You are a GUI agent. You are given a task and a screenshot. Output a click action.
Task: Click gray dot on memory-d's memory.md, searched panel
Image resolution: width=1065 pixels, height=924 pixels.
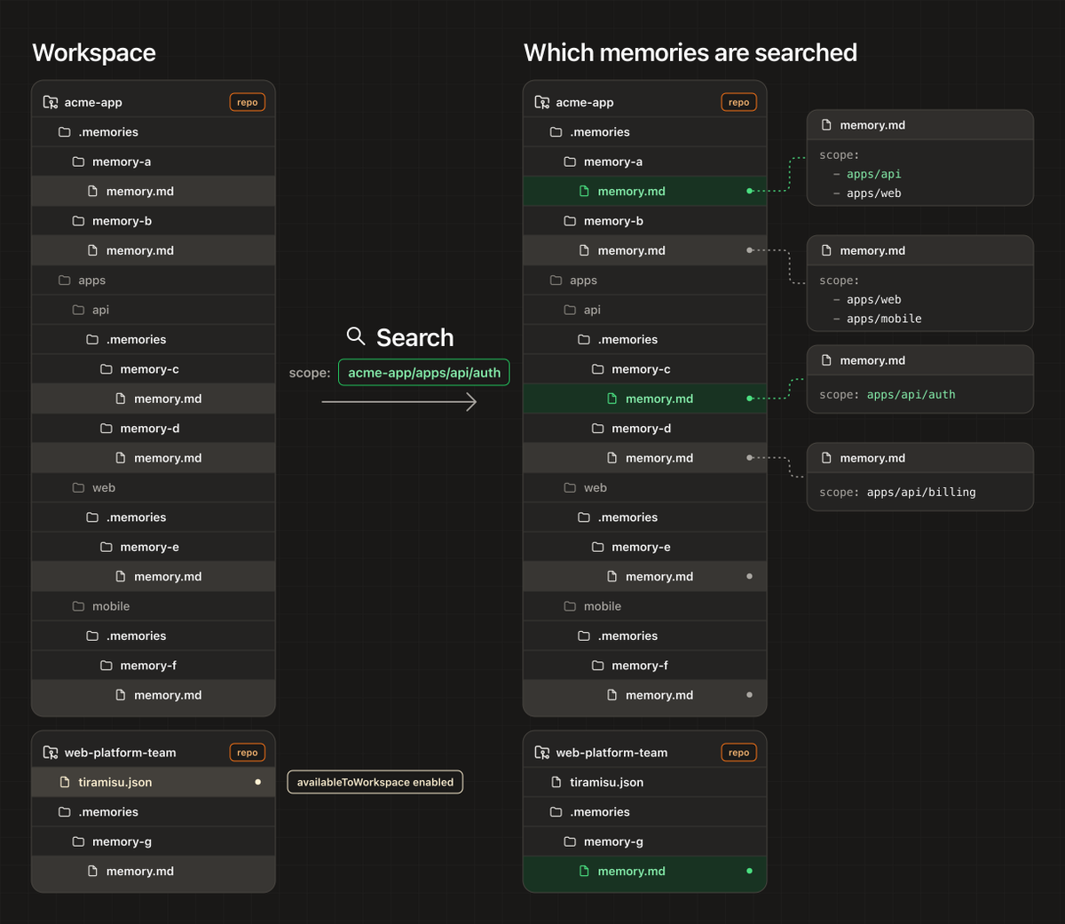click(750, 458)
